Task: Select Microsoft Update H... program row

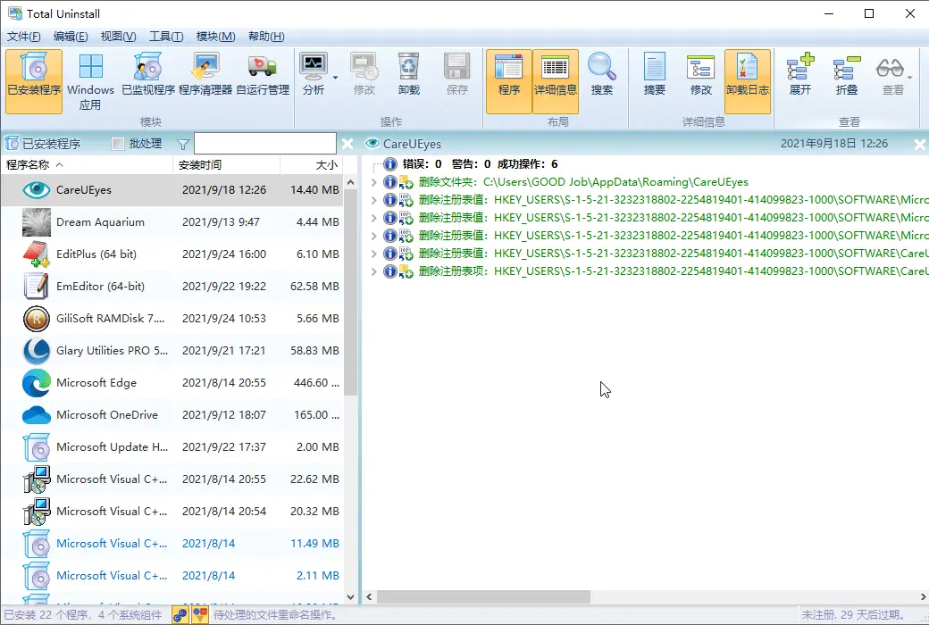Action: tap(172, 446)
